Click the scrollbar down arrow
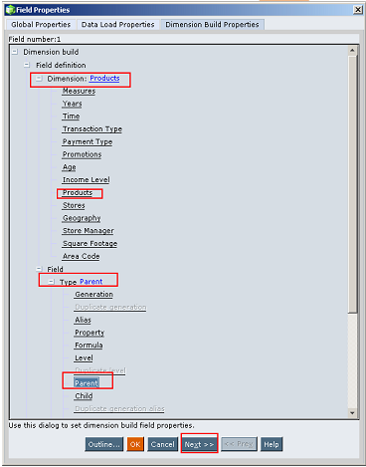366x467 pixels. [352, 413]
